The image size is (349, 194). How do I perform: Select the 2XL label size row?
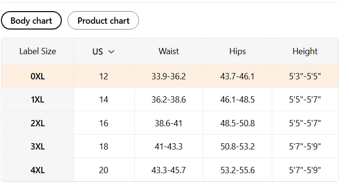pos(38,123)
